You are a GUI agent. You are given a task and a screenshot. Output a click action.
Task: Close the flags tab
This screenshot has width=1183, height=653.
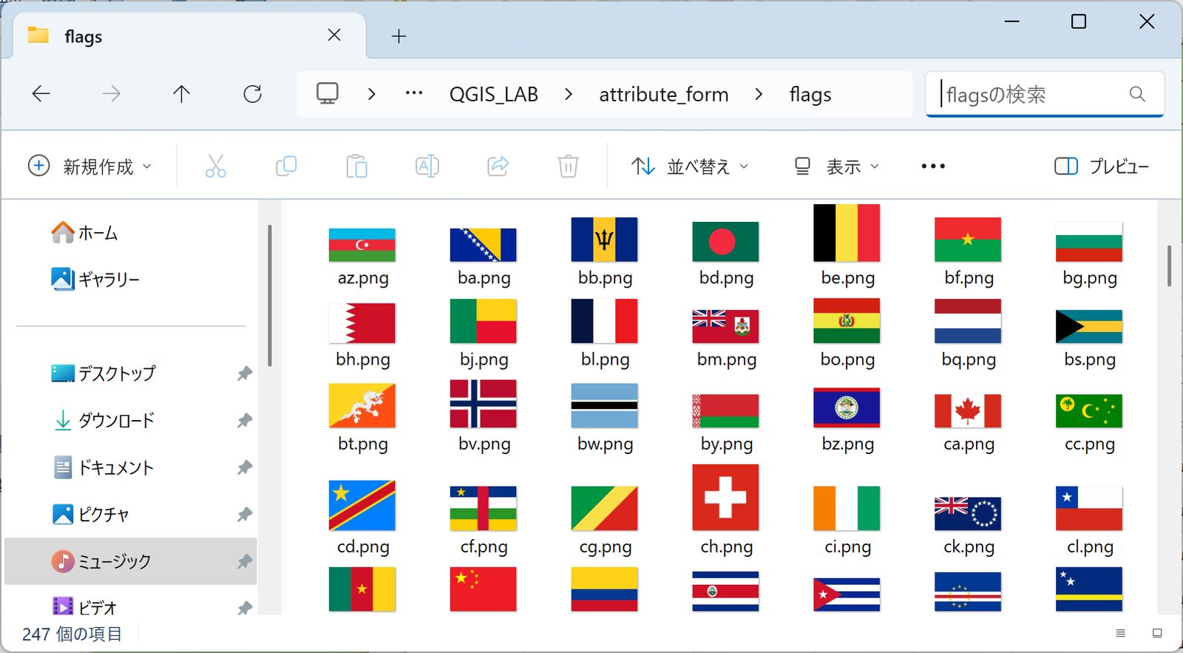coord(334,35)
